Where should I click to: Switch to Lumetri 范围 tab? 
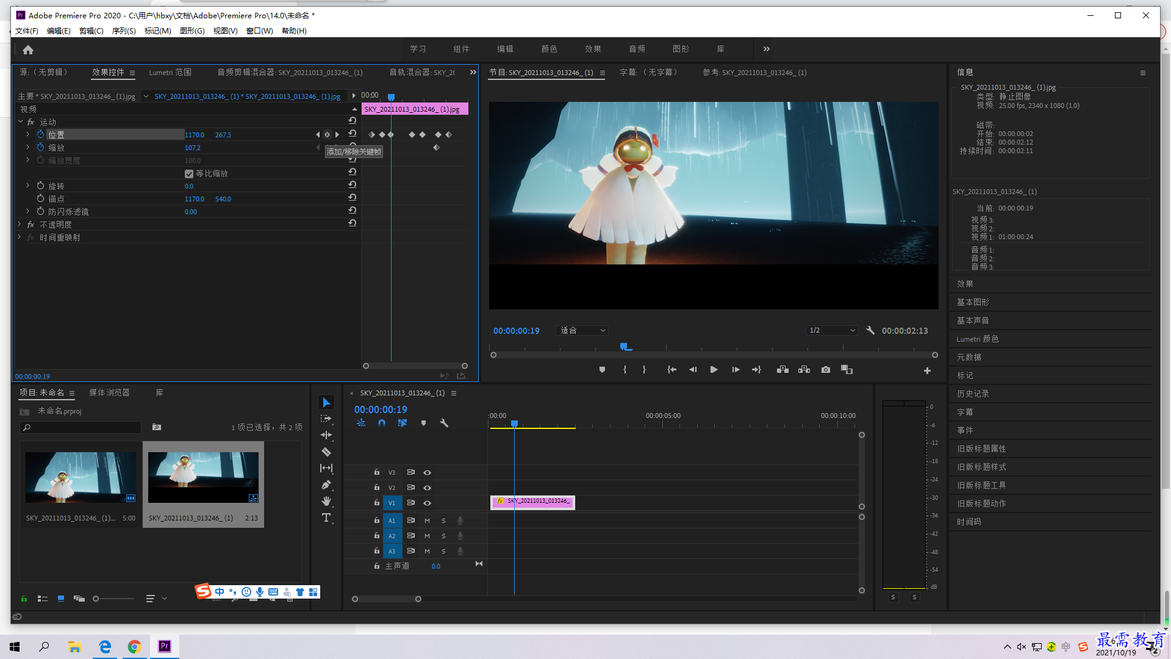[x=170, y=72]
